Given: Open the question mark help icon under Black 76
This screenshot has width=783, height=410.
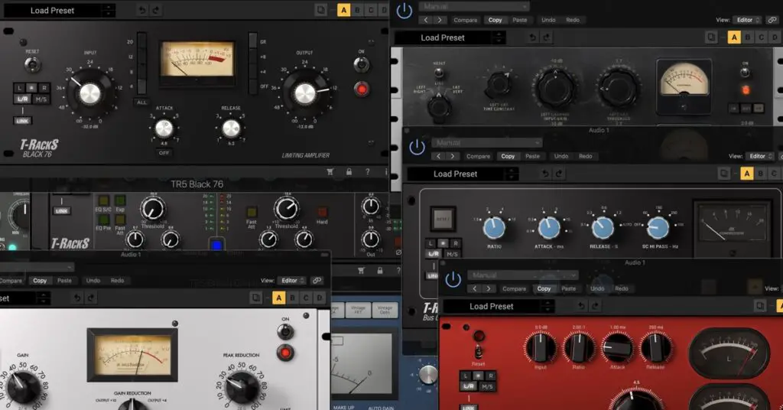Looking at the screenshot, I should 368,172.
